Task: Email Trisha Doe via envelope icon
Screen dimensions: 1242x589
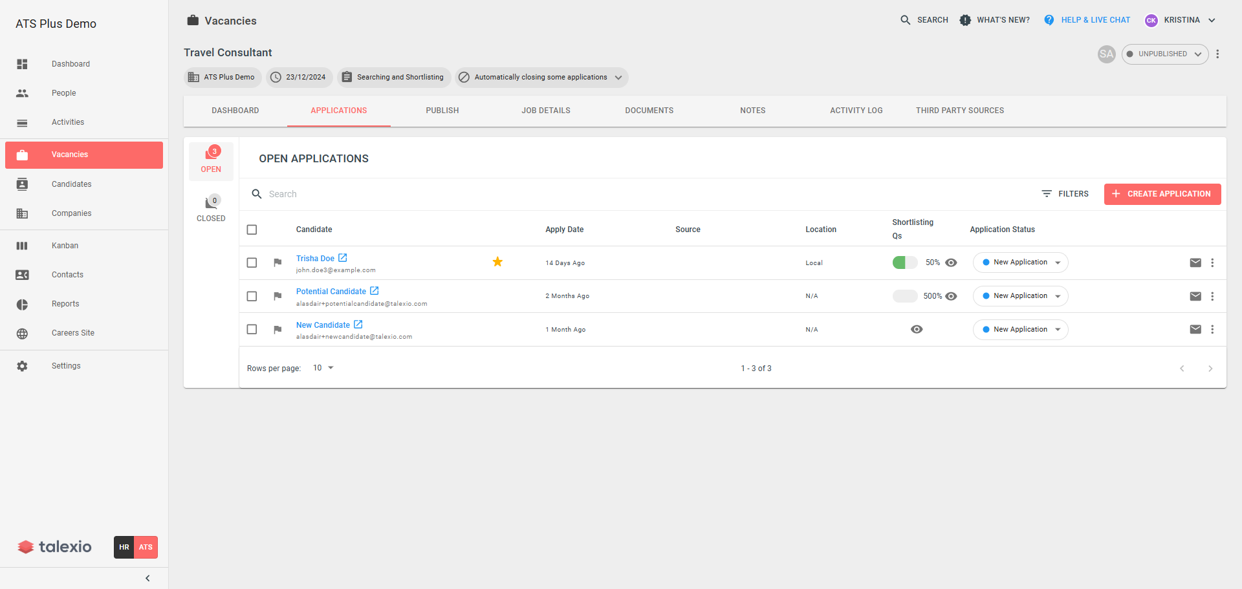Action: point(1195,262)
